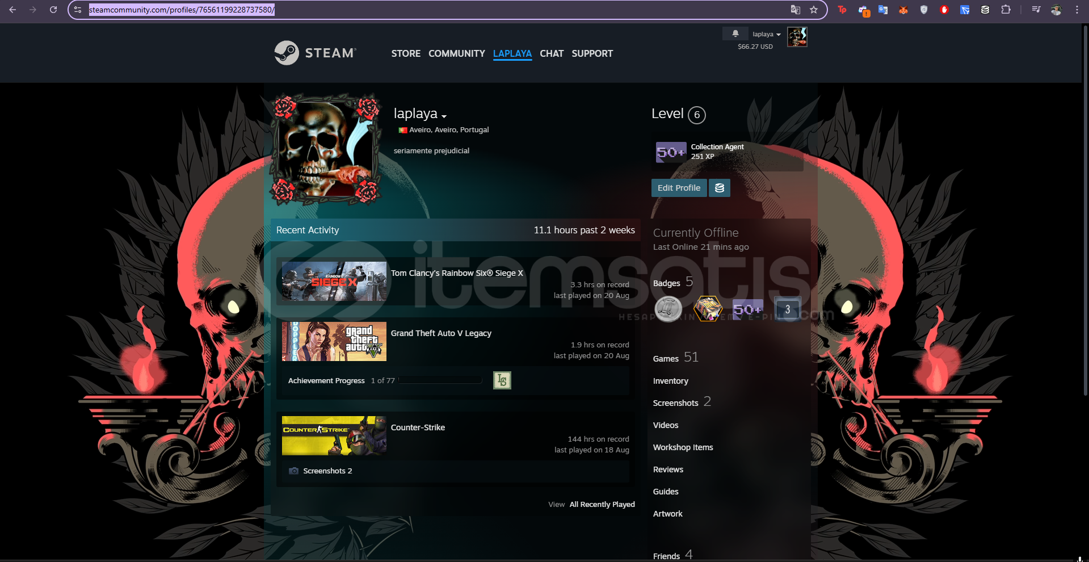Open the Chrome extensions puzzle icon
The height and width of the screenshot is (562, 1089).
[1006, 10]
